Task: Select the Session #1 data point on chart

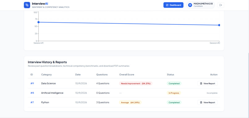Action: click(x=38, y=22)
